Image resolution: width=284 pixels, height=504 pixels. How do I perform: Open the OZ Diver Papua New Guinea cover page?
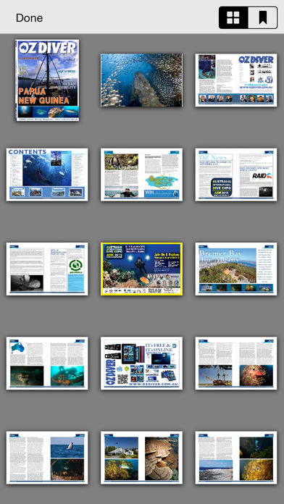pyautogui.click(x=47, y=80)
